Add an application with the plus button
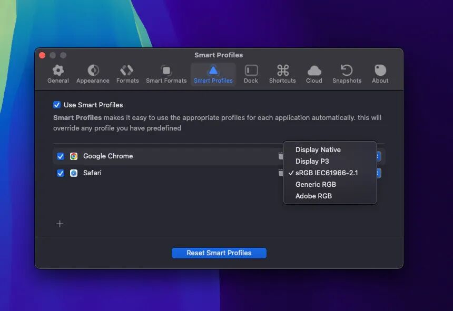The height and width of the screenshot is (311, 453). coord(60,224)
